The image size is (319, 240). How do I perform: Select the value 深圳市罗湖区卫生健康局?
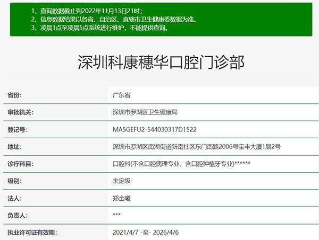[x=145, y=112]
